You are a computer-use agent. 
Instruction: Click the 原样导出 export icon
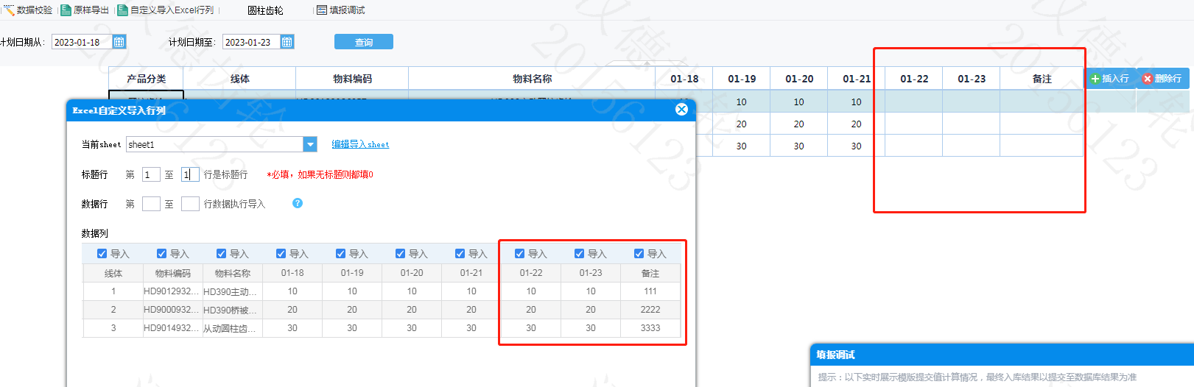pyautogui.click(x=66, y=10)
